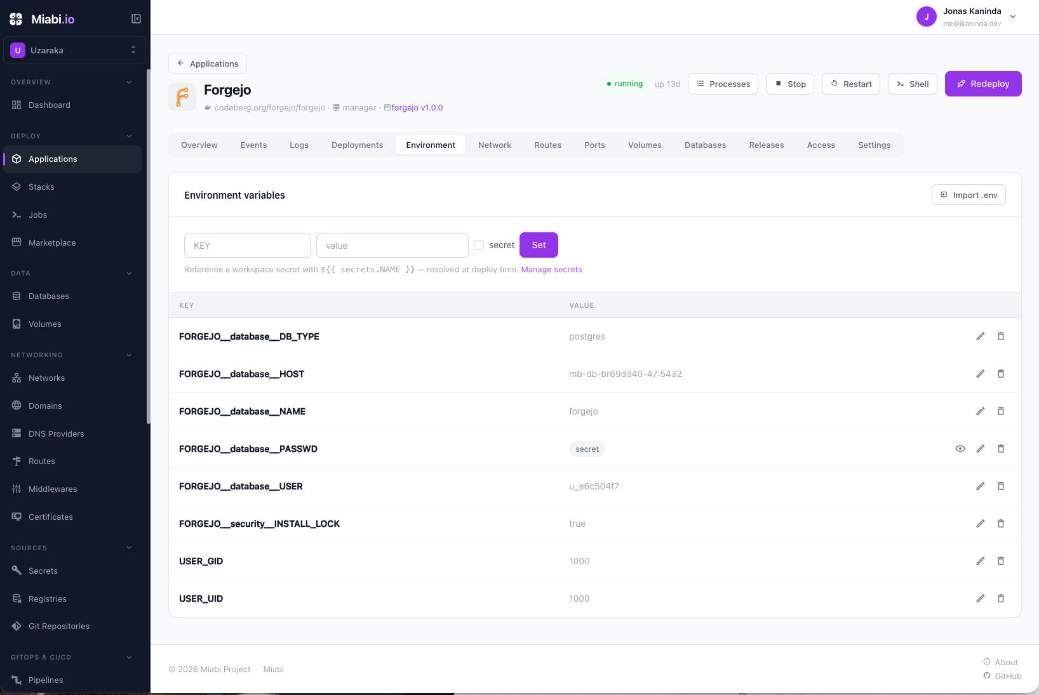Switch to the Logs tab
The width and height of the screenshot is (1039, 695).
click(299, 145)
